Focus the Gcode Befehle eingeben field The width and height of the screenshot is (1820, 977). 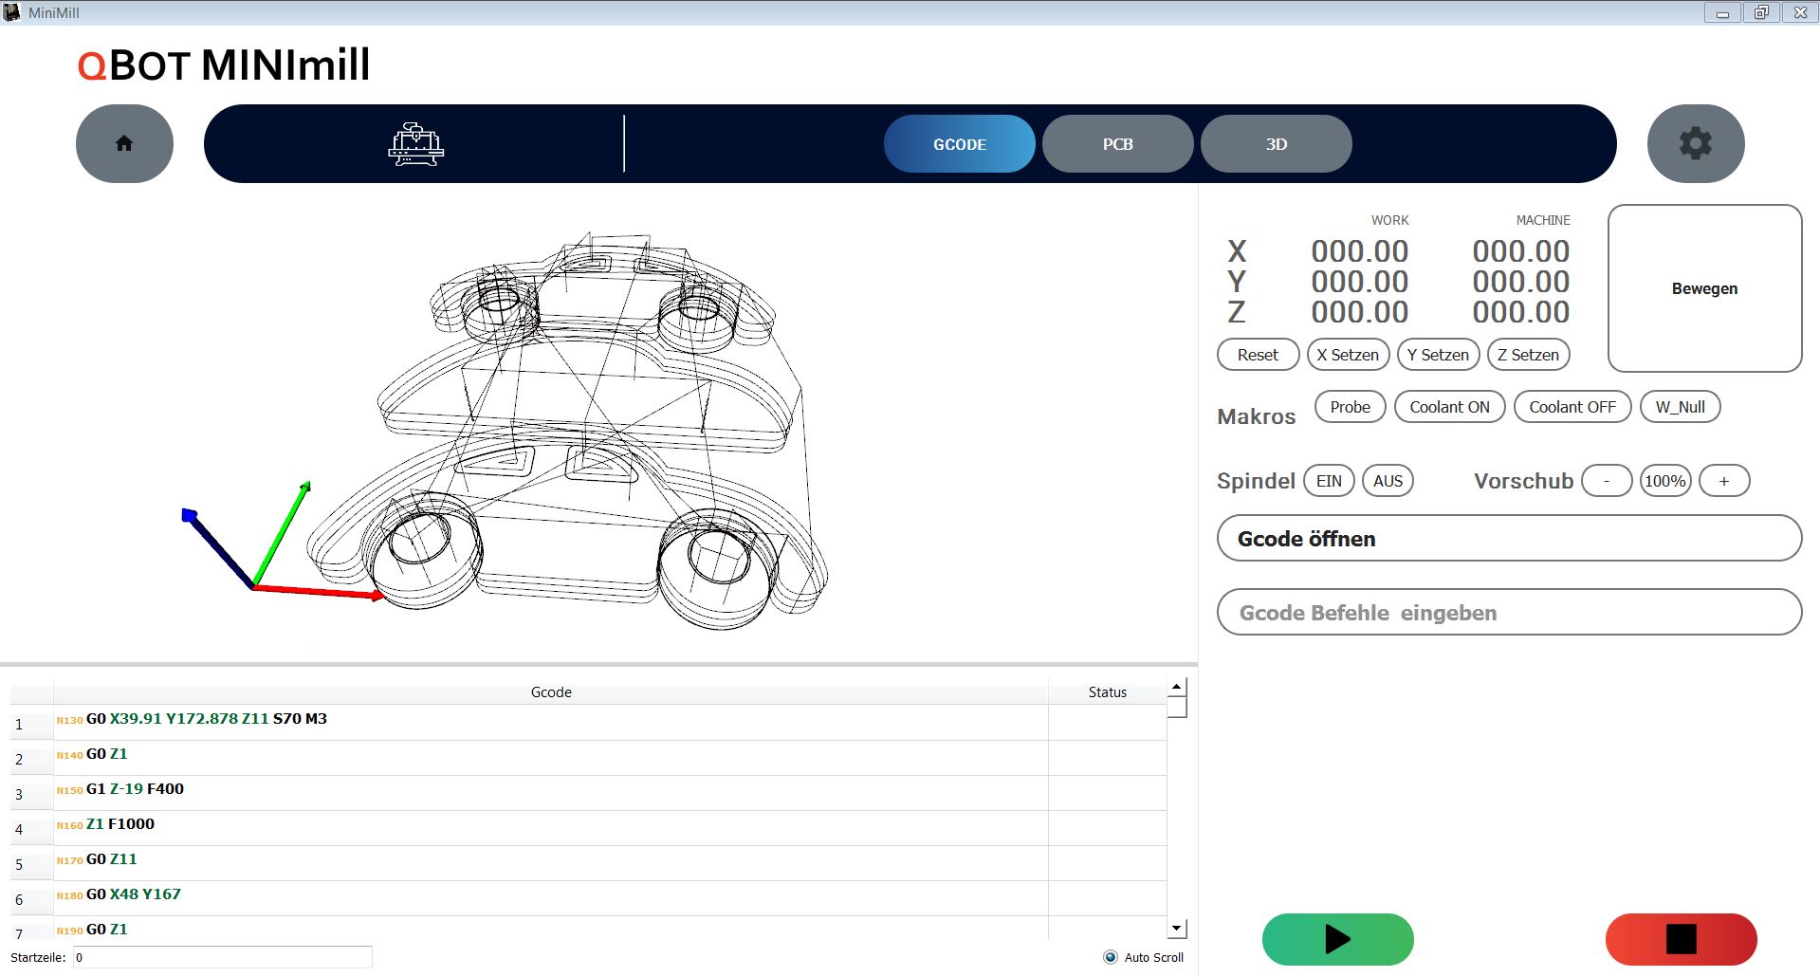1509,613
